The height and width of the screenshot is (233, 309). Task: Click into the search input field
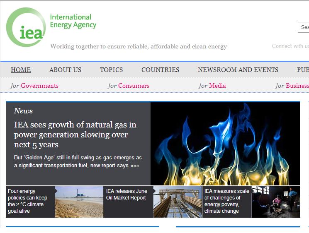pos(304,27)
